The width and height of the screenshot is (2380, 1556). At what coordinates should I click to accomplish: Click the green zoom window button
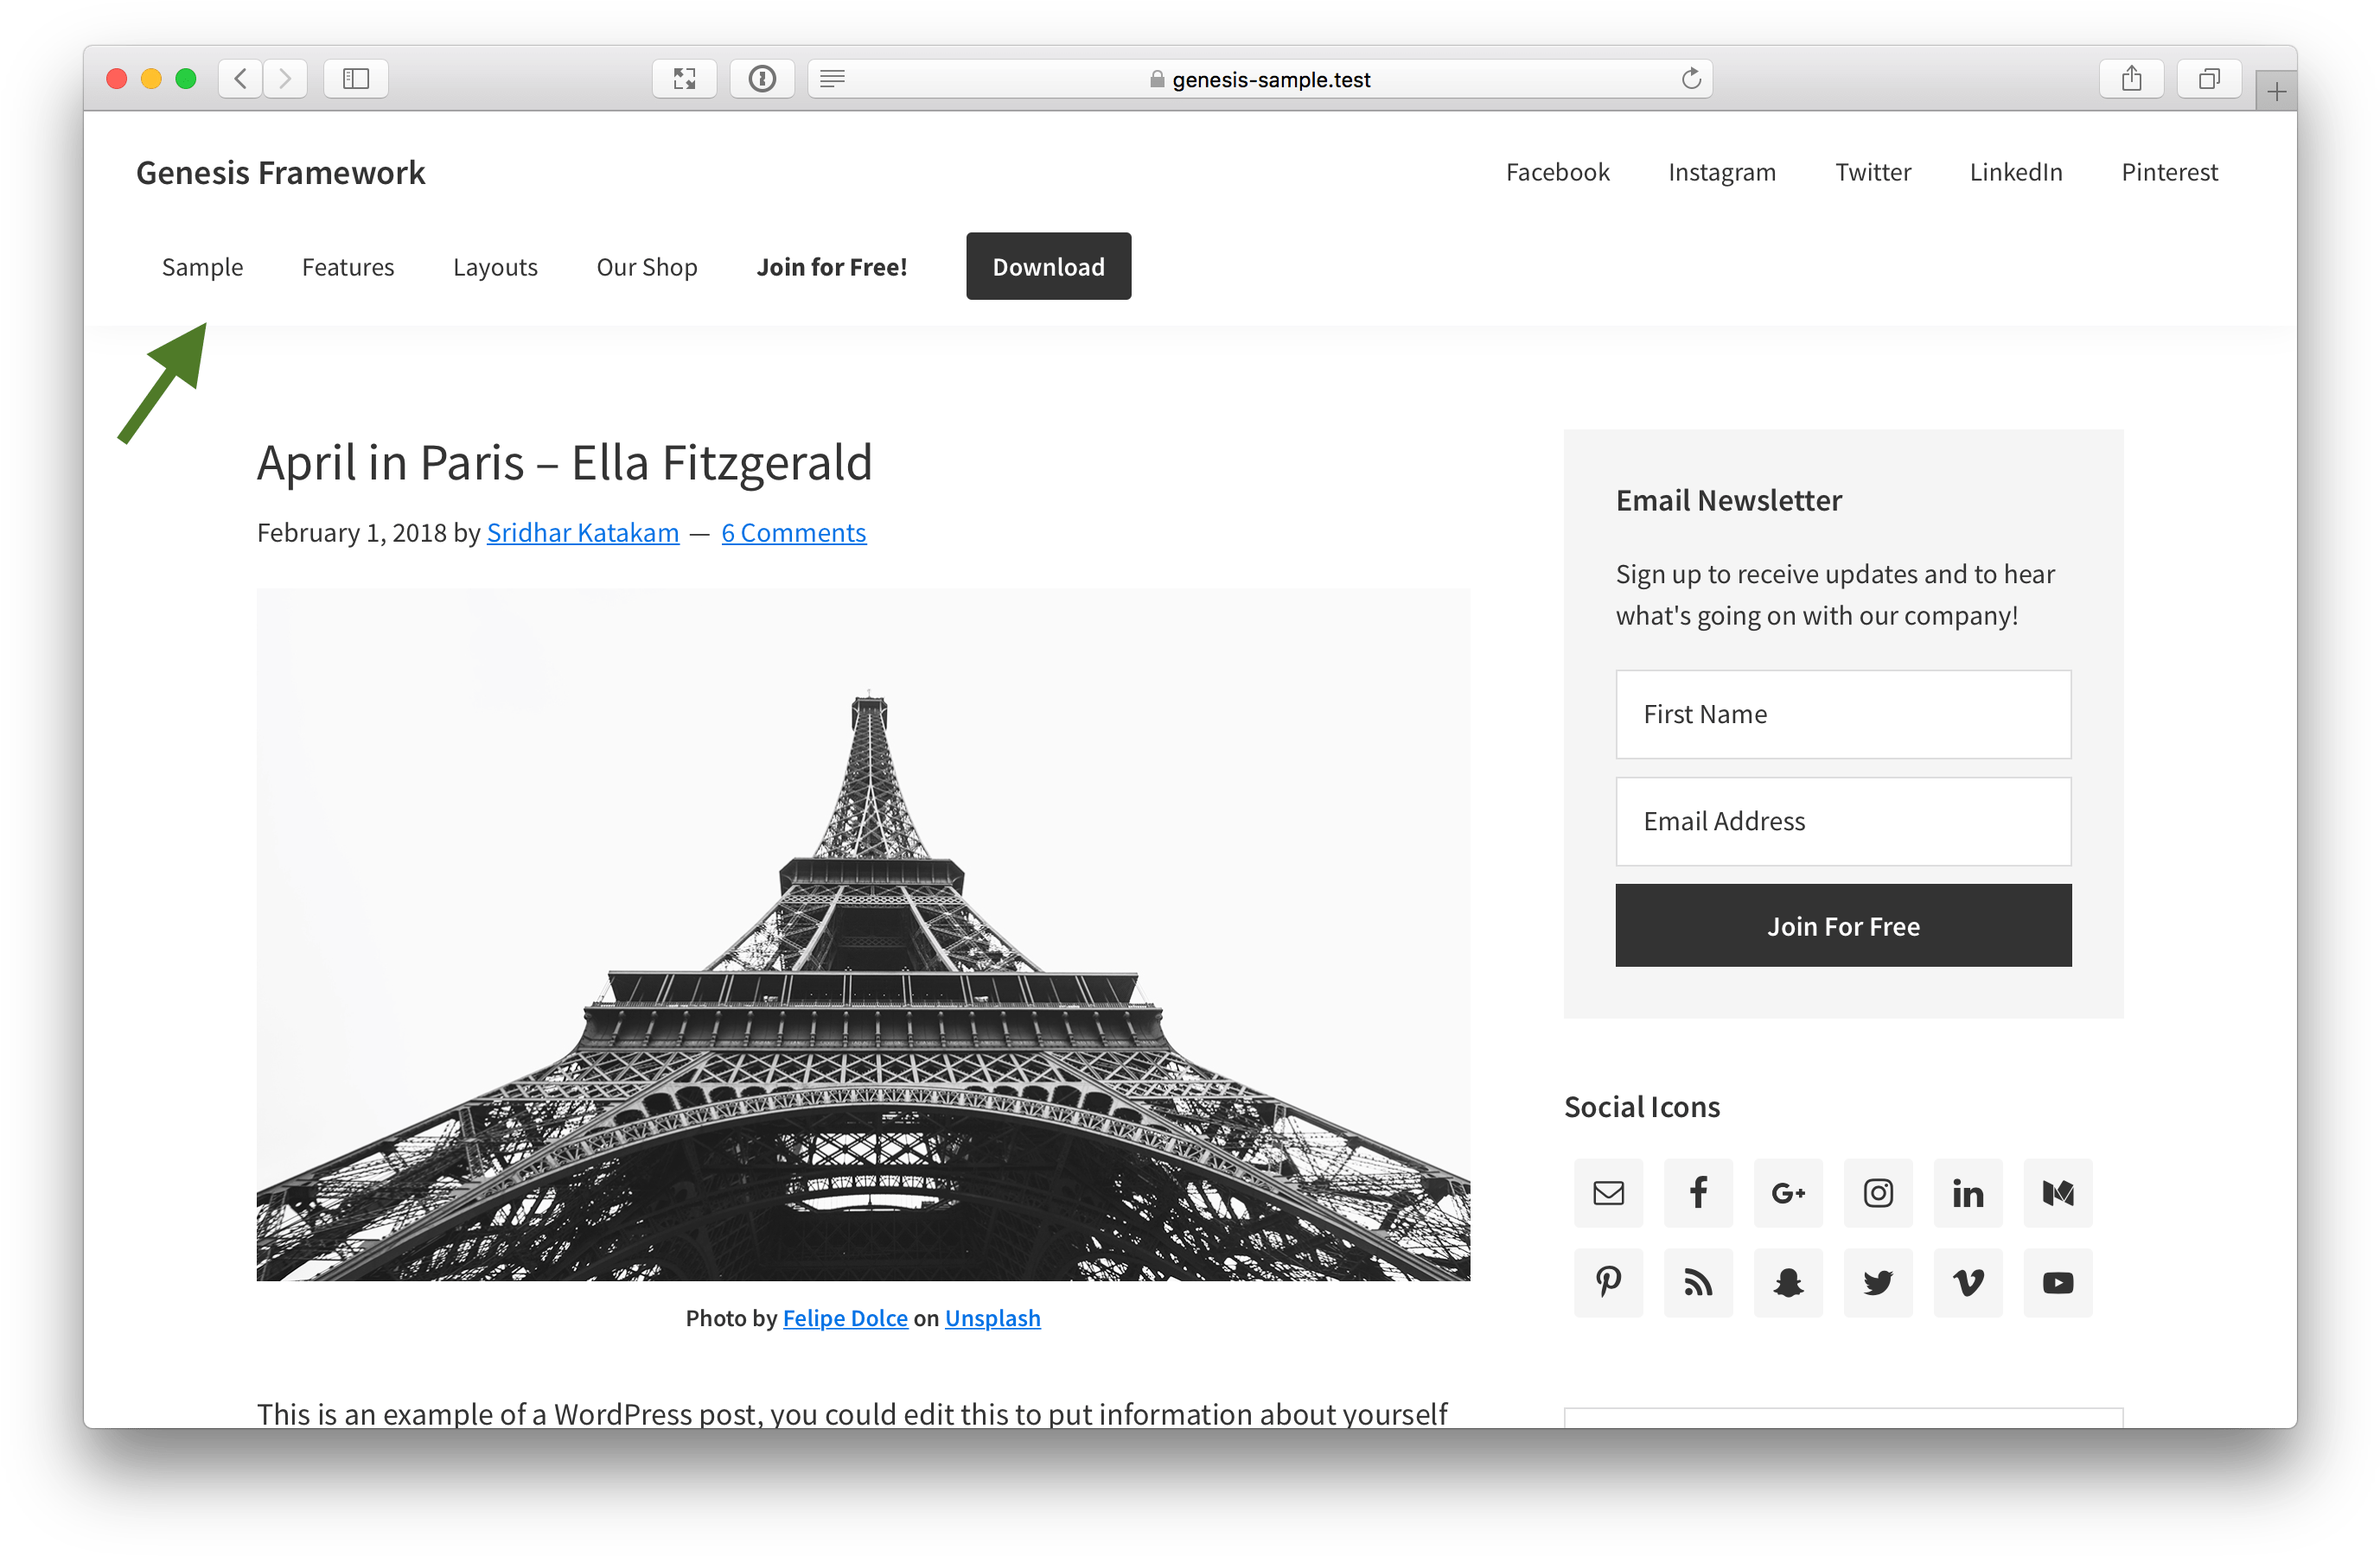pos(186,79)
